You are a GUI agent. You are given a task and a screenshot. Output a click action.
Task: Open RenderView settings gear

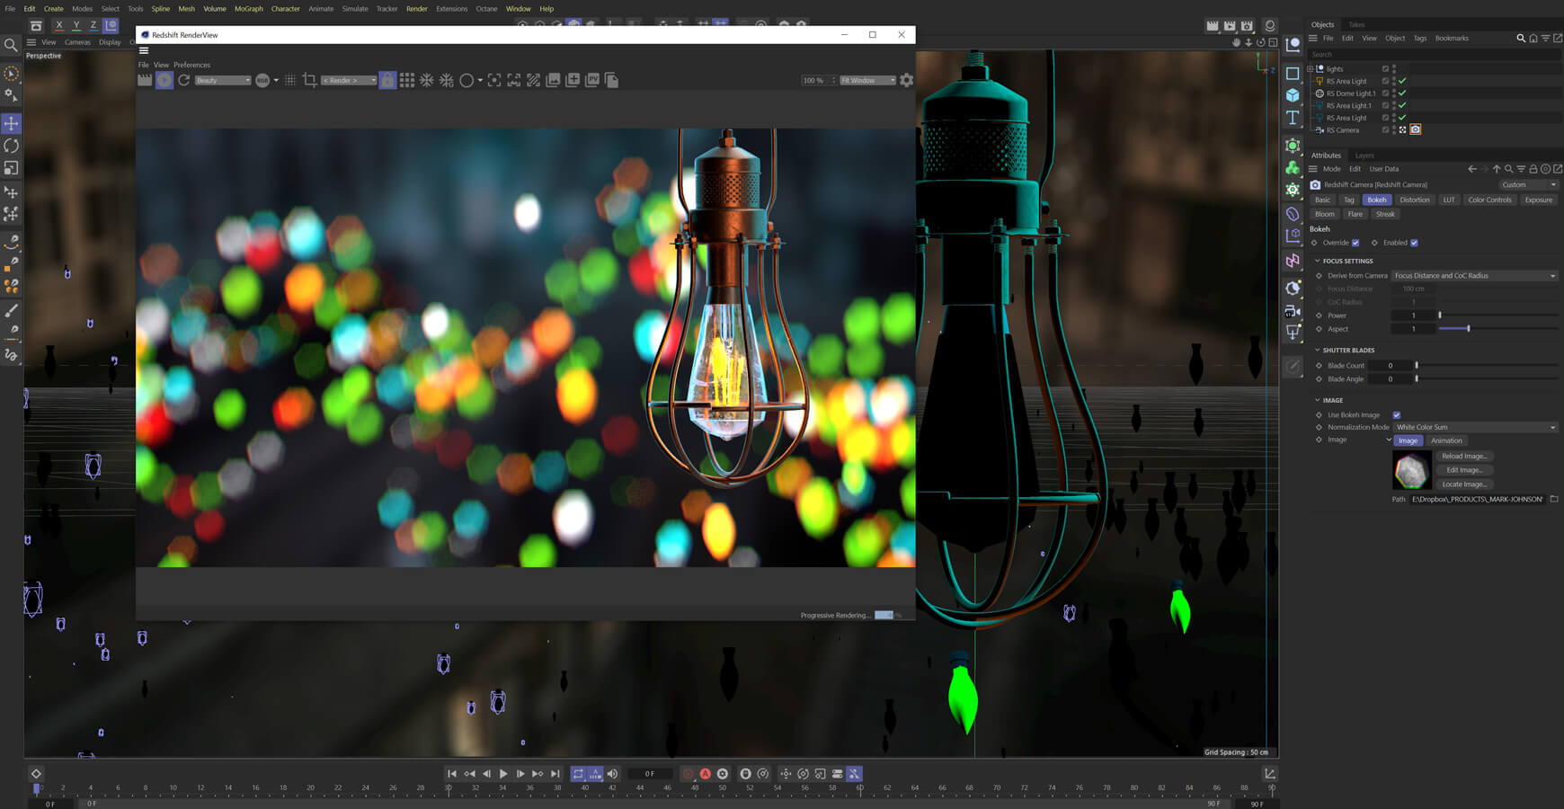(x=906, y=80)
